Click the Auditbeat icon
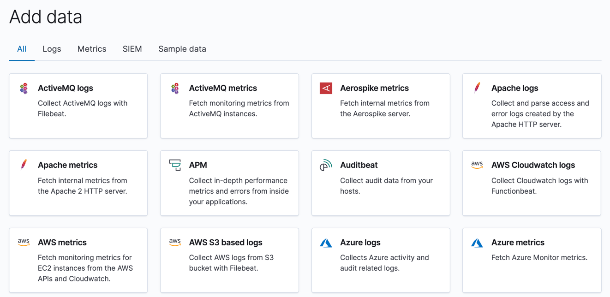 326,165
